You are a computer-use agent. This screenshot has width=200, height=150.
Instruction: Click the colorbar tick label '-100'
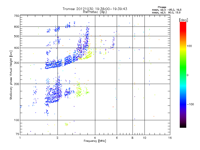coord(190,104)
